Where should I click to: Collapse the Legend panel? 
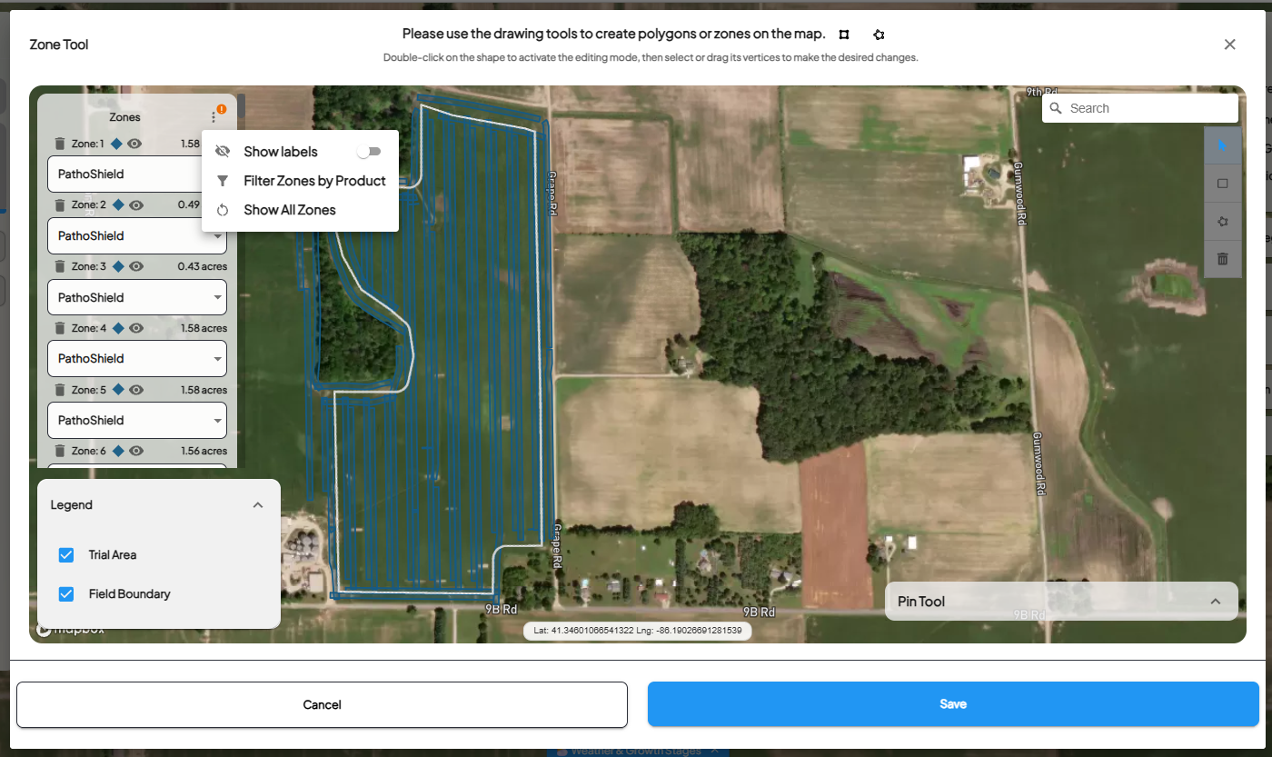tap(258, 505)
